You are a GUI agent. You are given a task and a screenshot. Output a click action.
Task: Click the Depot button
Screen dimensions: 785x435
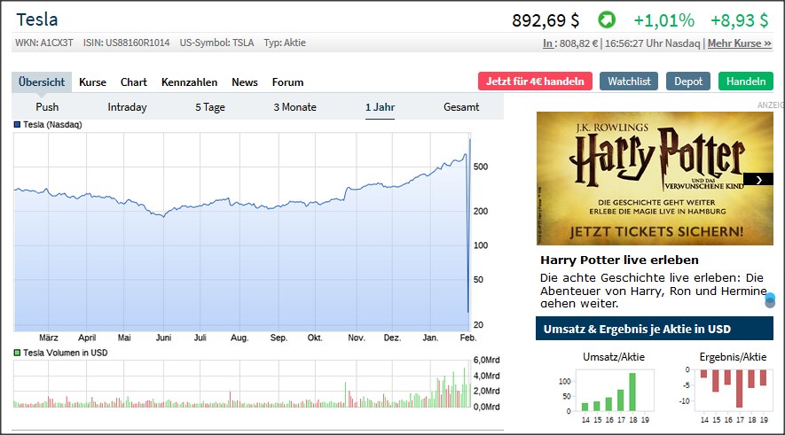click(688, 81)
